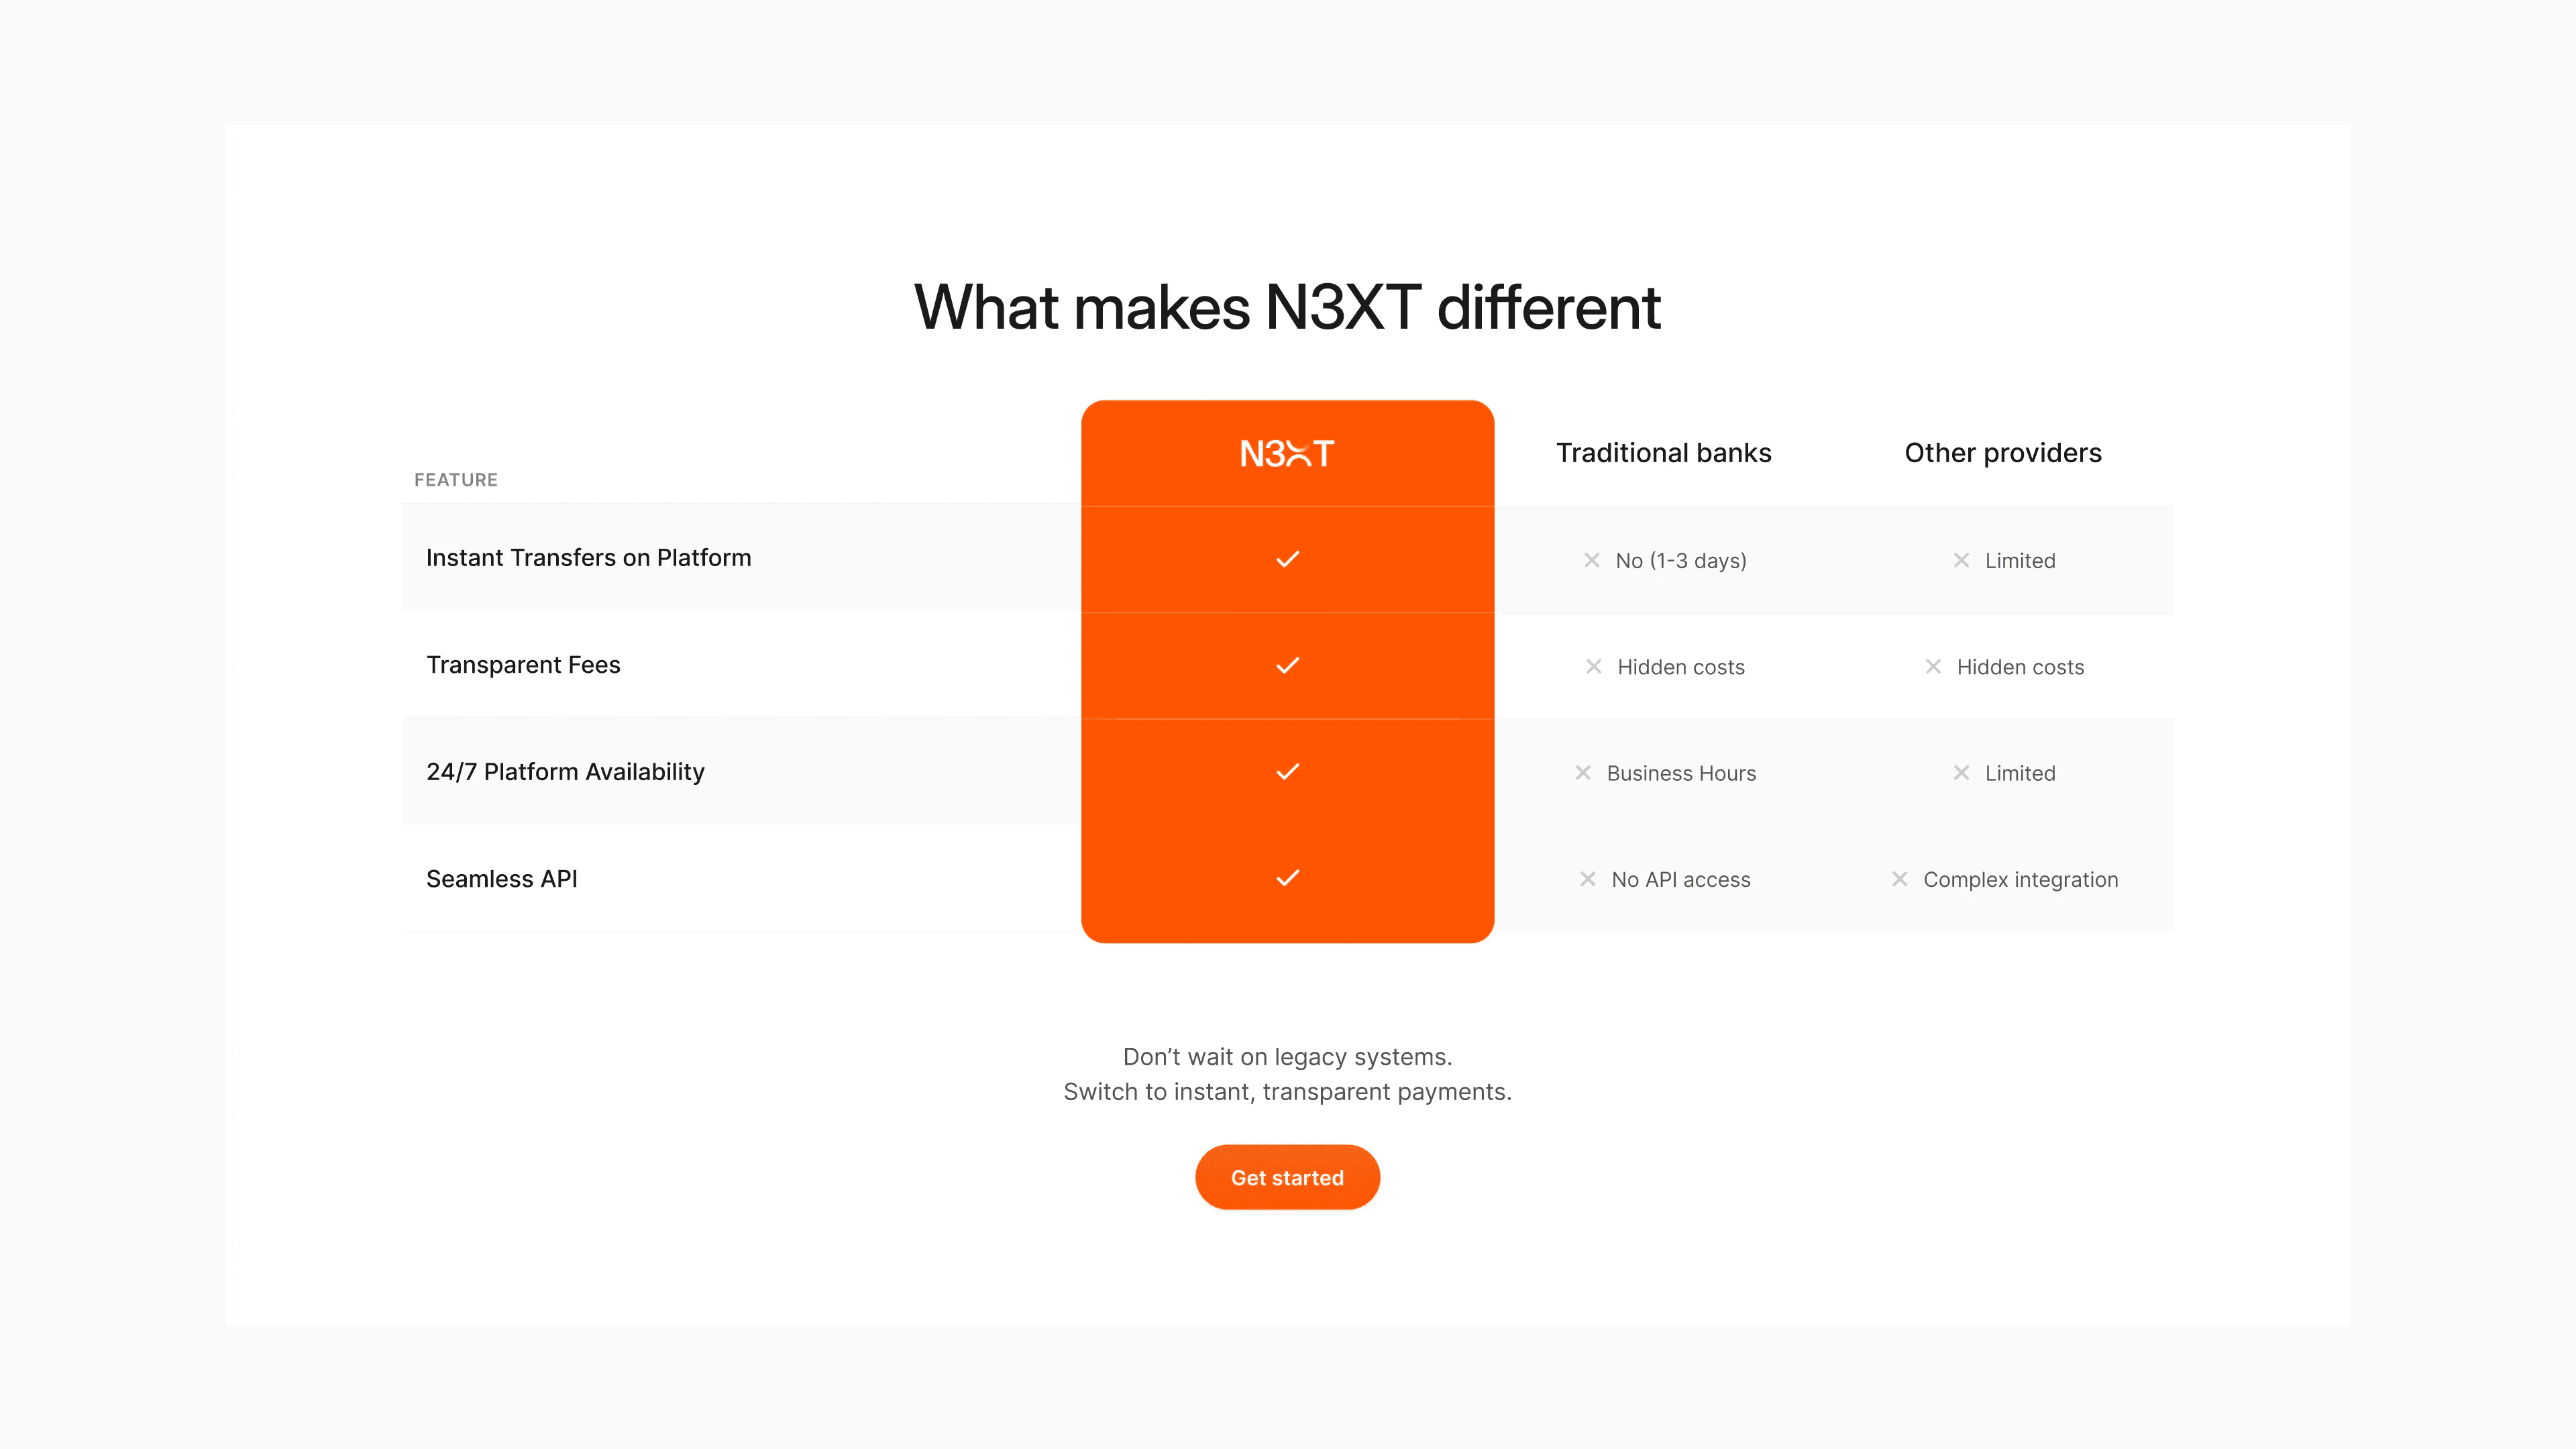Click the checkmark for 24/7 Platform Availability
This screenshot has width=2576, height=1449.
[x=1288, y=771]
